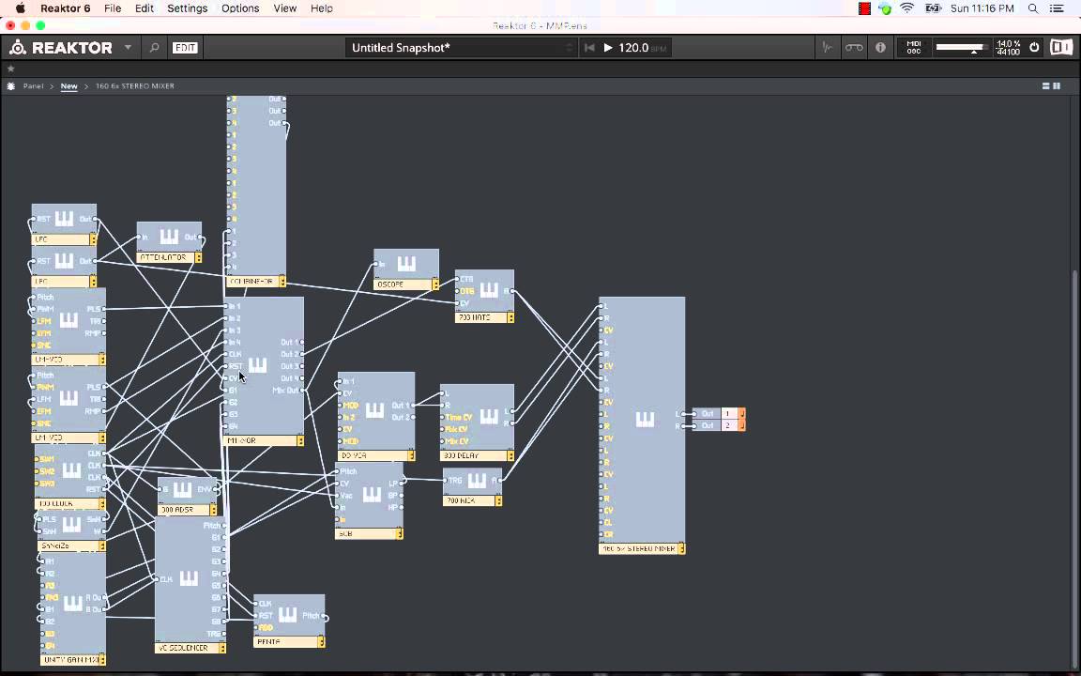The height and width of the screenshot is (676, 1081).
Task: Click the MIDI OSC indicator in toolbar
Action: [x=913, y=48]
